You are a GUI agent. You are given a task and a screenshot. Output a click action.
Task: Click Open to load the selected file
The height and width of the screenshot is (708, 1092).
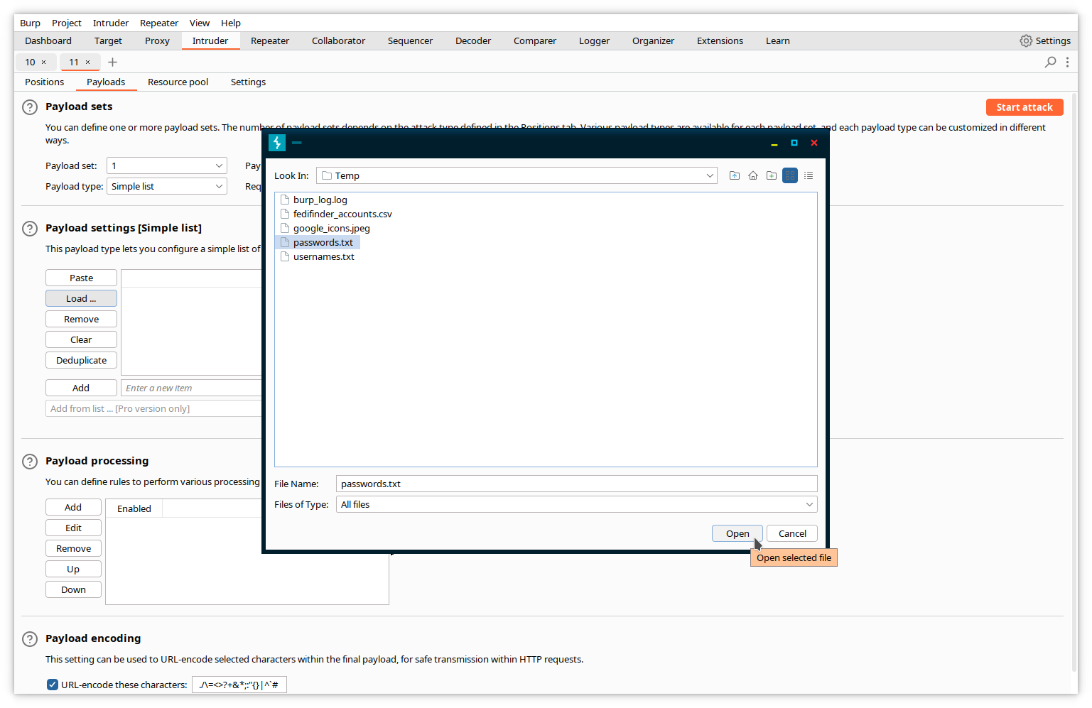737,533
